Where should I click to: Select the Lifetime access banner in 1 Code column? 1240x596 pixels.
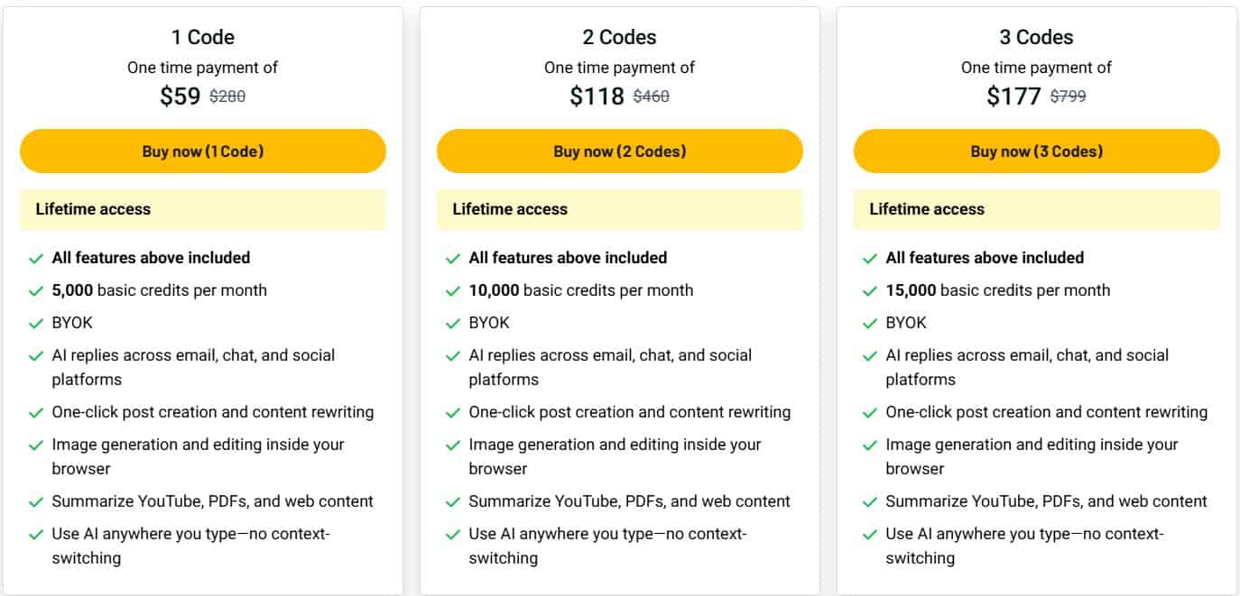tap(202, 208)
